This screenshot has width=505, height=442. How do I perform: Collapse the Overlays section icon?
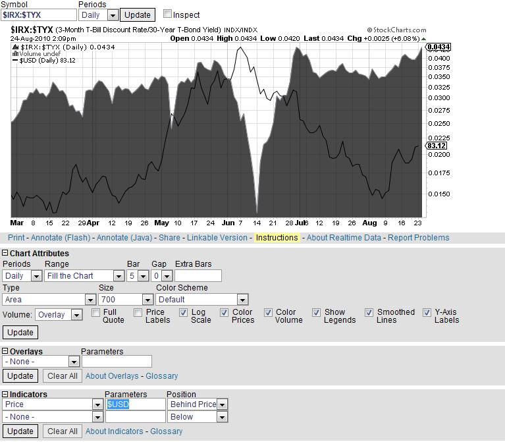coord(5,352)
